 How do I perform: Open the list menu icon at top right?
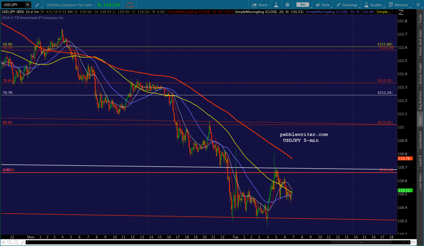tap(417, 5)
